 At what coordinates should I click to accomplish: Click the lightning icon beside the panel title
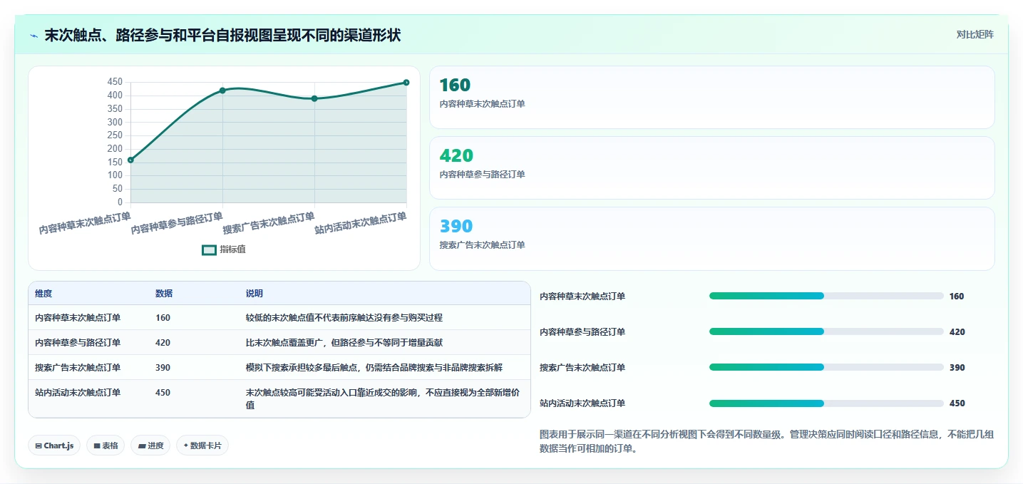coord(34,36)
